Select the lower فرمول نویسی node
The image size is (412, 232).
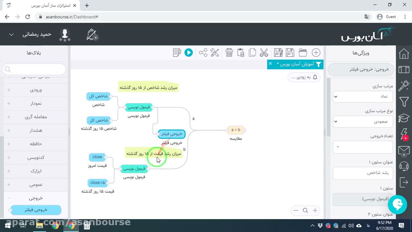point(134,169)
